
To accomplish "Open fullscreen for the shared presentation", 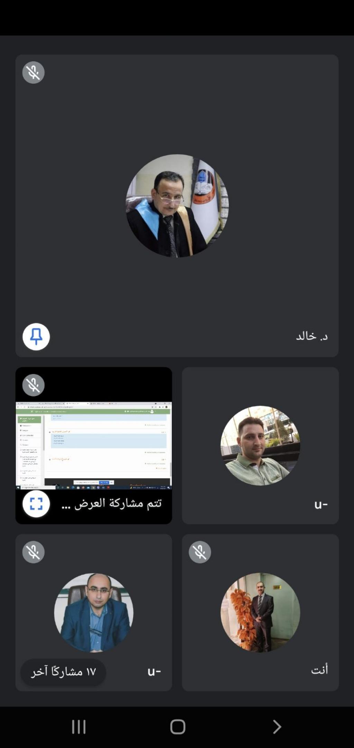I will [x=36, y=504].
